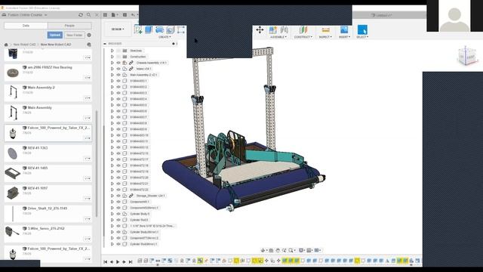The image size is (483, 272).
Task: Click the ViewCube in the viewport corner
Action: point(467,56)
